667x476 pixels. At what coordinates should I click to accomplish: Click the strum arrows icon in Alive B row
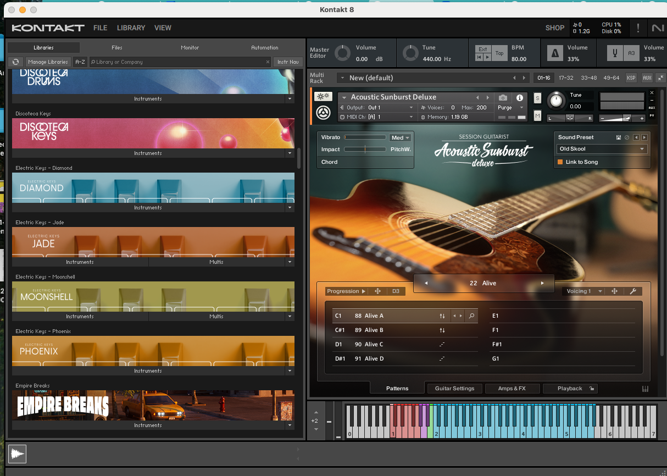click(x=442, y=330)
